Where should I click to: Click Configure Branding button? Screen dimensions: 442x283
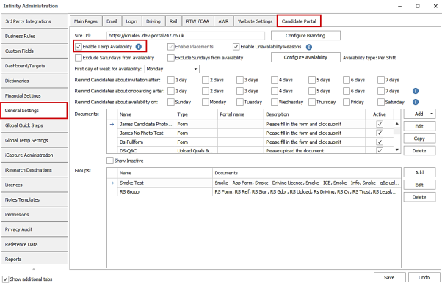[x=305, y=36]
